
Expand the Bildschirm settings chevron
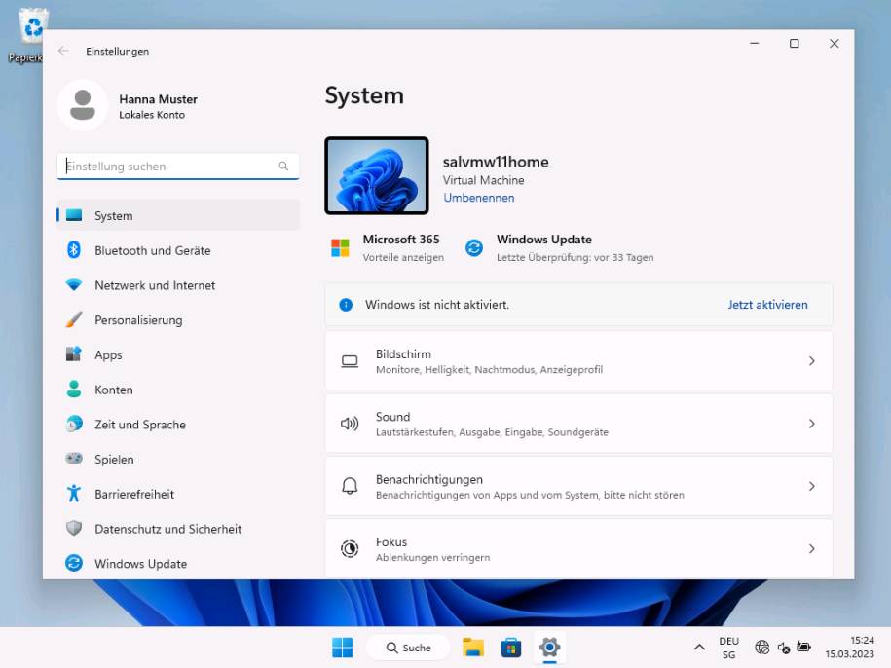811,361
